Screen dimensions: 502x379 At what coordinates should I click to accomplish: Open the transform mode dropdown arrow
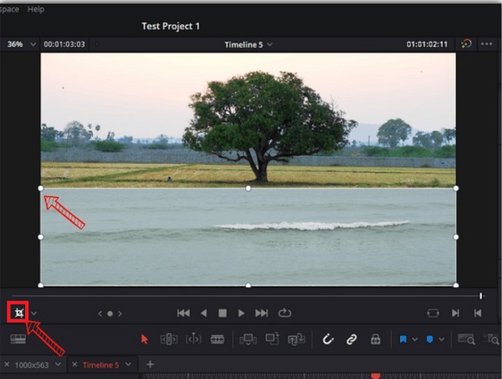34,314
